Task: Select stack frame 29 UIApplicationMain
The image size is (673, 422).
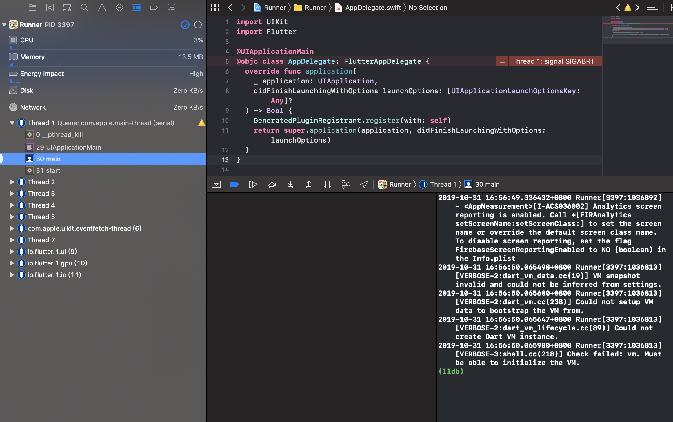Action: pos(103,147)
